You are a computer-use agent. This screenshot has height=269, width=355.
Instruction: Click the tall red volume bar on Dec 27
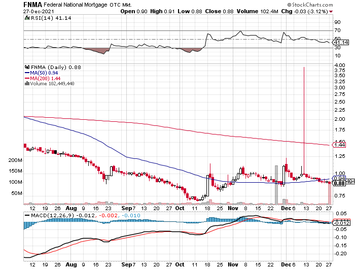(330, 193)
